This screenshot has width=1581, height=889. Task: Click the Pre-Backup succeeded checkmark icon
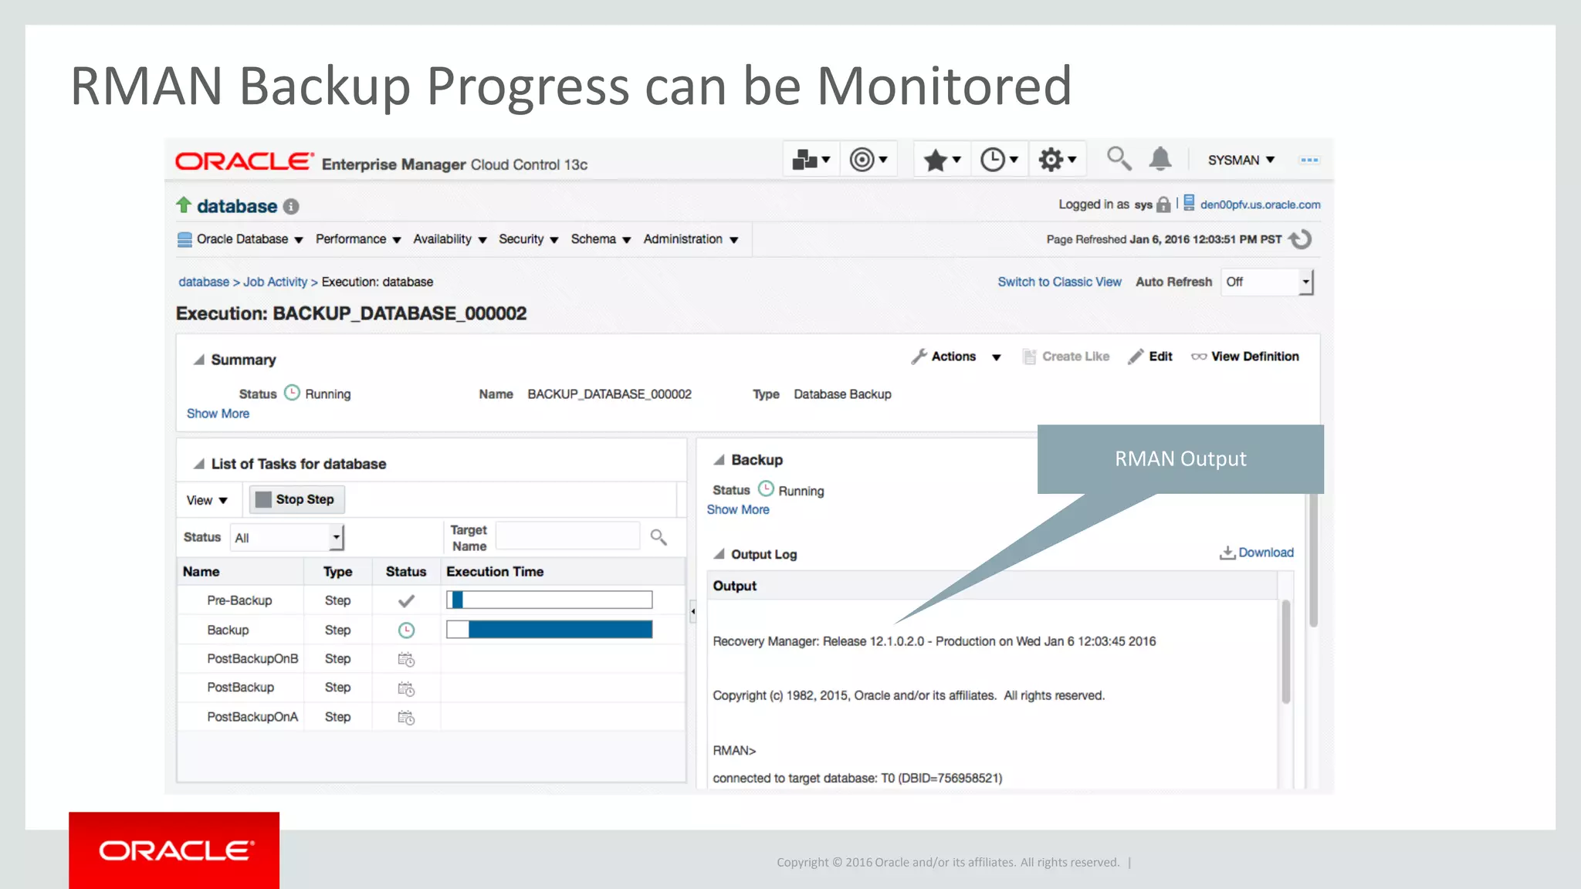(x=406, y=600)
